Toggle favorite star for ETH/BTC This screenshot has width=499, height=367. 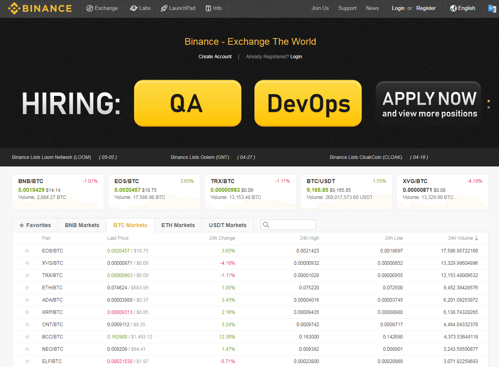coord(27,288)
